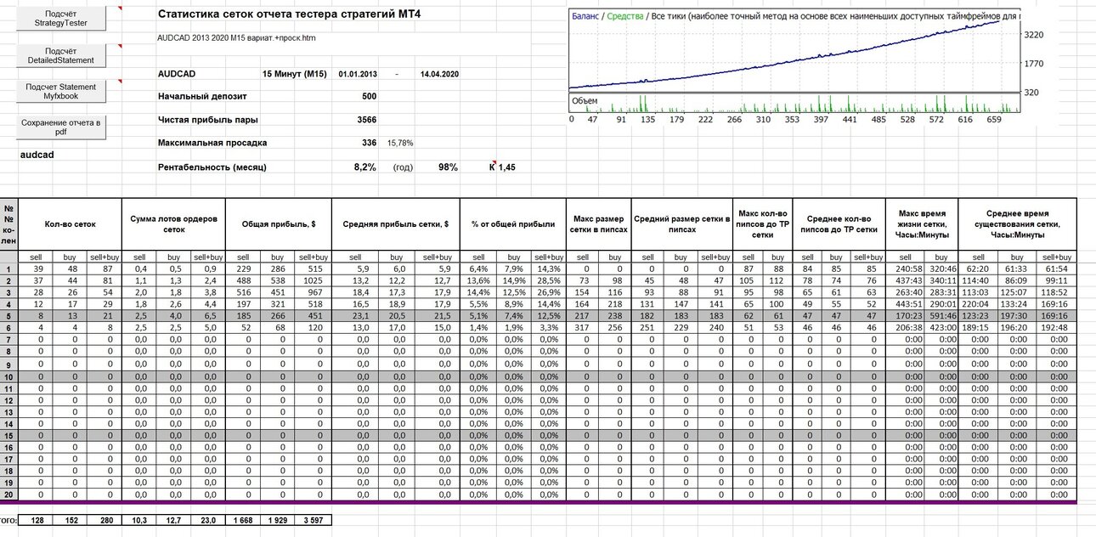Select the Максимальная просадка label
Screen dimensions: 1096x537
(212, 143)
